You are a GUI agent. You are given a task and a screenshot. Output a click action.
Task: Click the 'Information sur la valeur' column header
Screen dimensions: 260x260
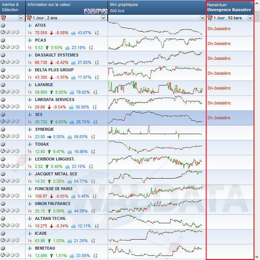(49, 4)
